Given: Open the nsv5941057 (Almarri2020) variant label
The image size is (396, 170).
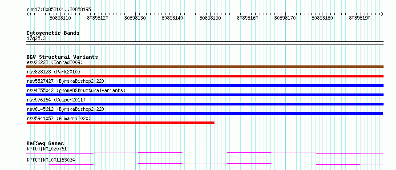Looking at the screenshot, I should pos(59,118).
